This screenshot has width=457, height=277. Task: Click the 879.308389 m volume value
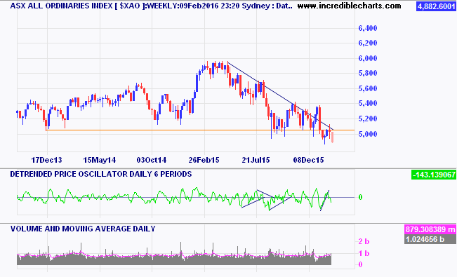point(430,229)
